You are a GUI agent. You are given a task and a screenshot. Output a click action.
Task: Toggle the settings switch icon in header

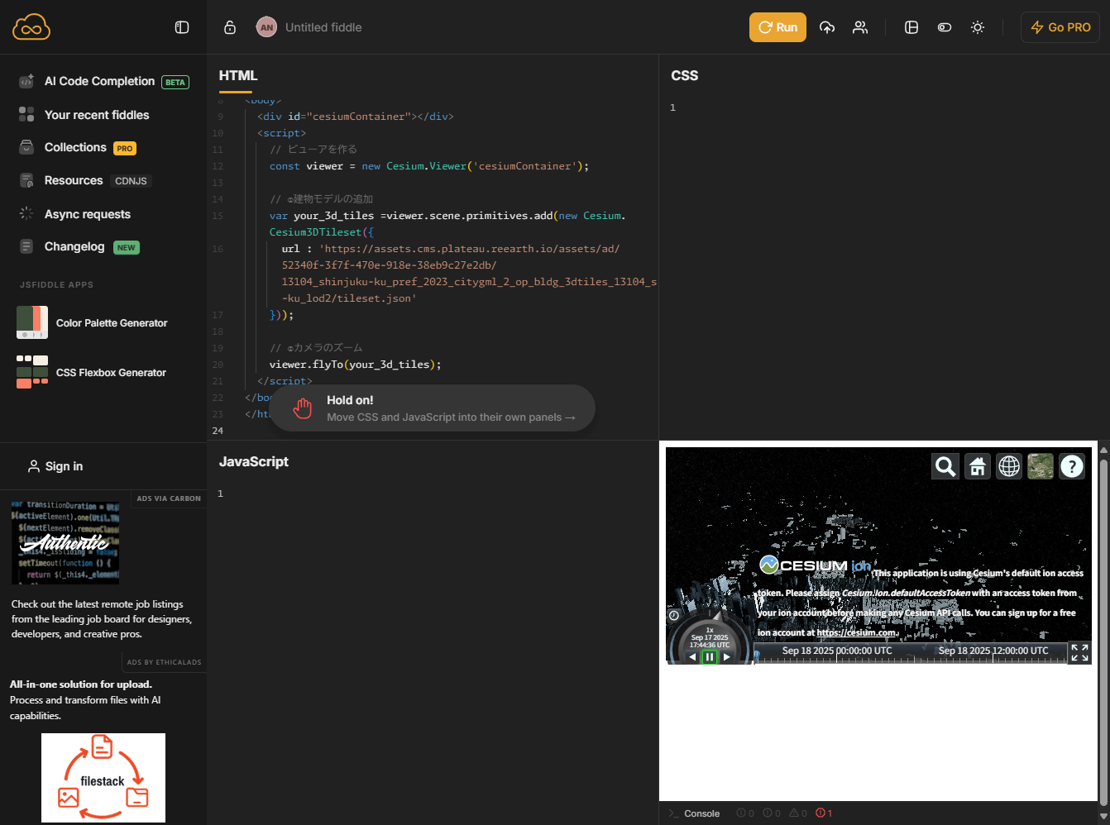(x=945, y=27)
